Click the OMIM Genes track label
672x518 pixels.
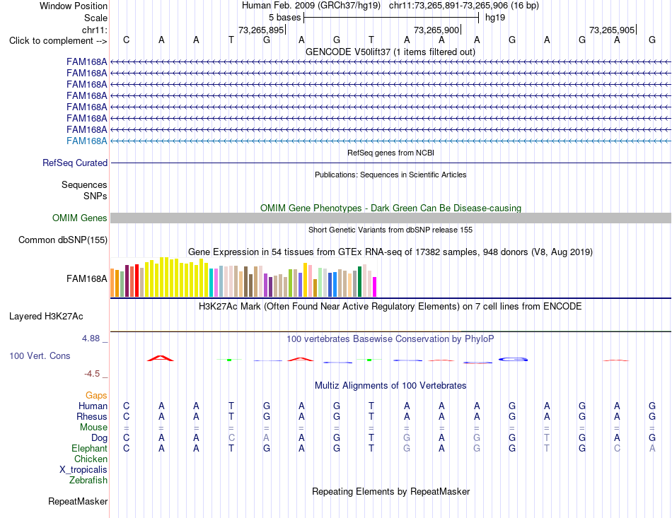[79, 218]
